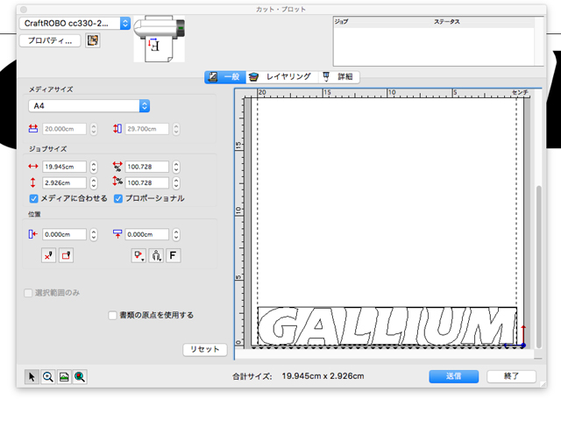Select the arrow pointer tool
561x421 pixels.
32,376
